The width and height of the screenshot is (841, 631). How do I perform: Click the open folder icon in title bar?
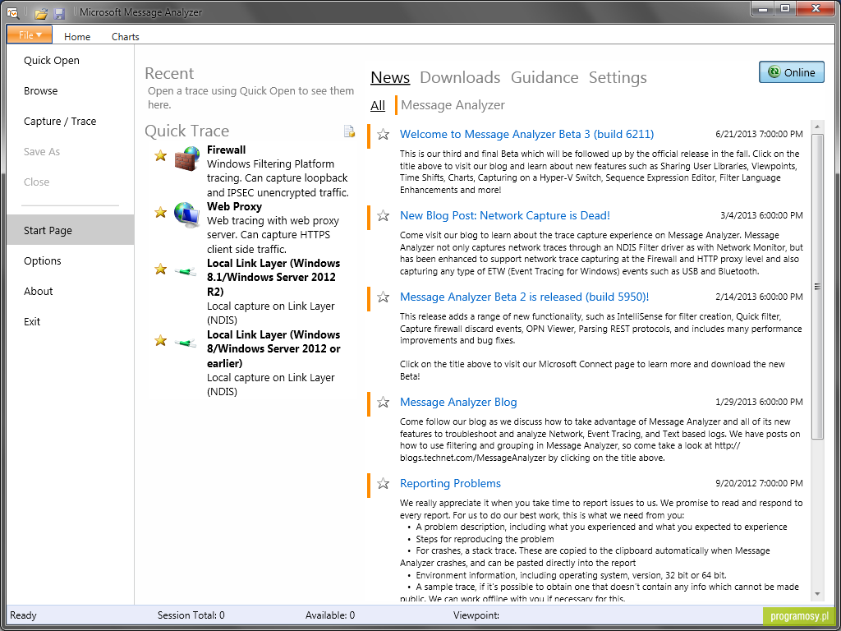41,13
